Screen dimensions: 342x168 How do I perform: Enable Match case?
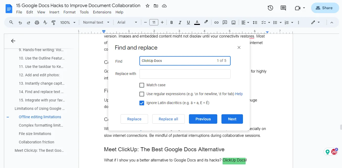(142, 85)
